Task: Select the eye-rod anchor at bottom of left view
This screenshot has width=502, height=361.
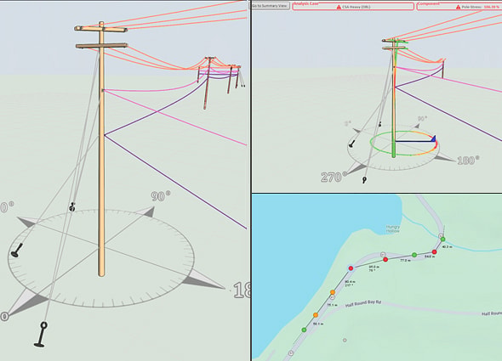Action: pos(41,335)
